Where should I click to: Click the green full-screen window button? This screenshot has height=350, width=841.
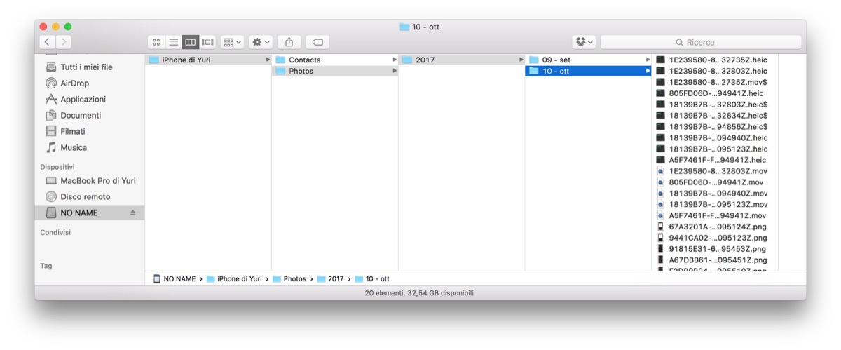68,27
